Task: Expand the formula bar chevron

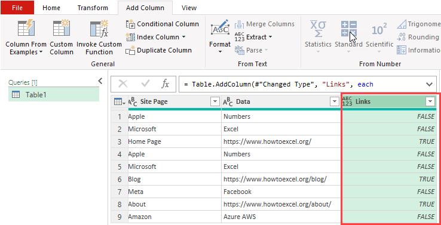Action: click(429, 84)
